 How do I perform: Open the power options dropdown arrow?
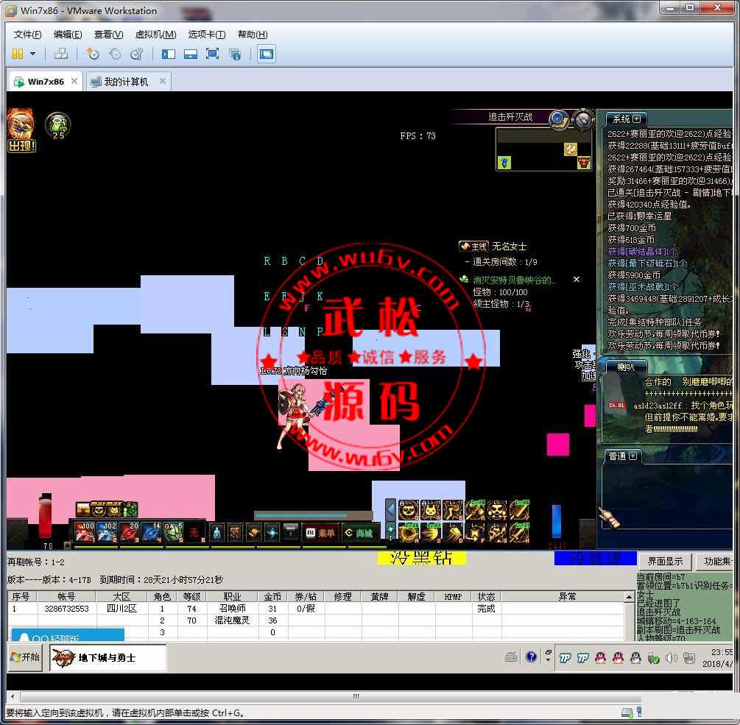32,54
